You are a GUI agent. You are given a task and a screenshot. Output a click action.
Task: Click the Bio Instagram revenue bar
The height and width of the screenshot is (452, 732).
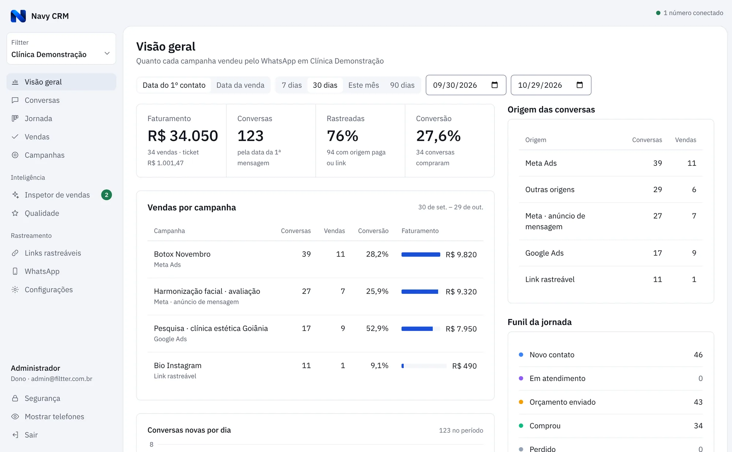(424, 366)
